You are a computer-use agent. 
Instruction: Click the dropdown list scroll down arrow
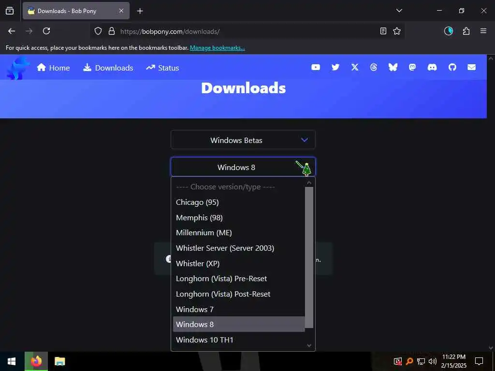point(309,345)
